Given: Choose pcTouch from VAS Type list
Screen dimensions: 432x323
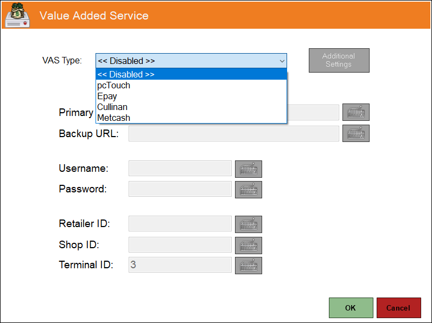Looking at the screenshot, I should (x=191, y=85).
